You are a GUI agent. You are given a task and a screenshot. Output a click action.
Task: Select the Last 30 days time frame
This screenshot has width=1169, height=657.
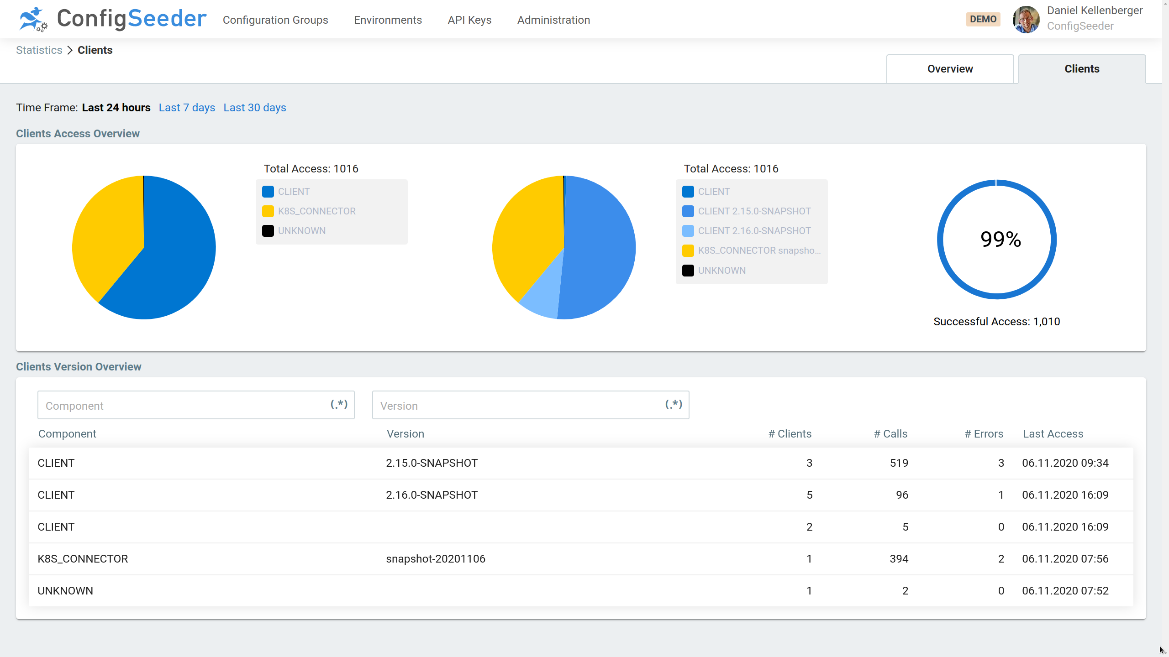point(254,108)
